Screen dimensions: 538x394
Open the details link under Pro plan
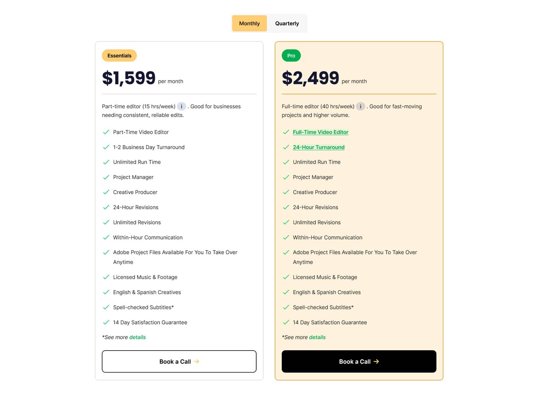(317, 337)
